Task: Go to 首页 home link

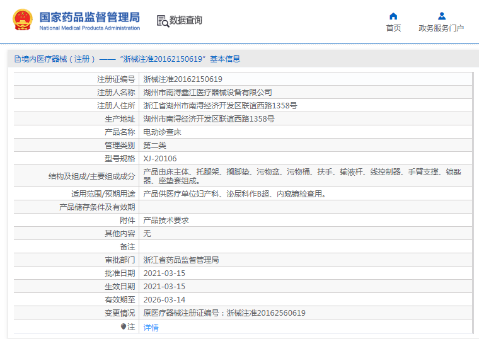Action: click(x=393, y=28)
